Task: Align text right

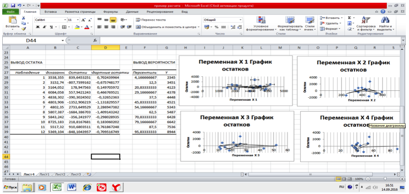Action: (x=113, y=27)
